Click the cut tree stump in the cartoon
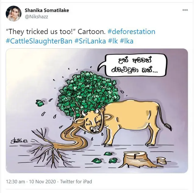This screenshot has width=195, height=193. (x=134, y=159)
